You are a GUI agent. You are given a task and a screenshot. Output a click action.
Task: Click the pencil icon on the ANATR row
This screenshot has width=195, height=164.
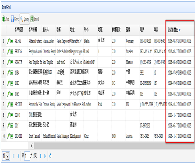coord(8,62)
